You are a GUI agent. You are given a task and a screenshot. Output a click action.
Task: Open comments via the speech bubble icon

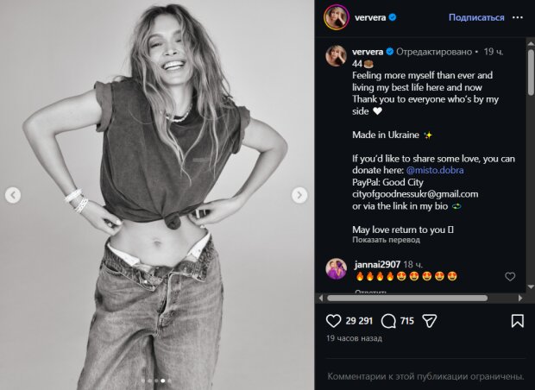coord(388,321)
